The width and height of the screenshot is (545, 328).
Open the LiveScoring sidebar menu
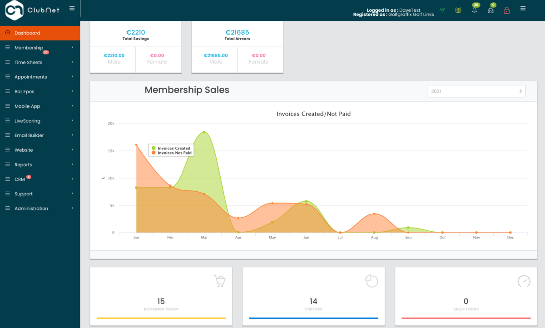point(40,121)
